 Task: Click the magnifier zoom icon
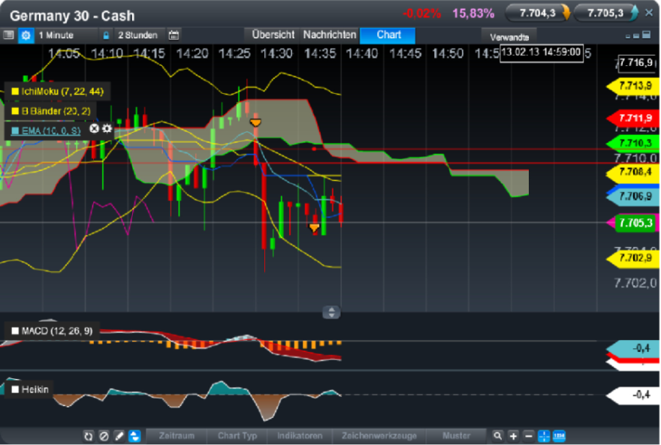coord(498,436)
